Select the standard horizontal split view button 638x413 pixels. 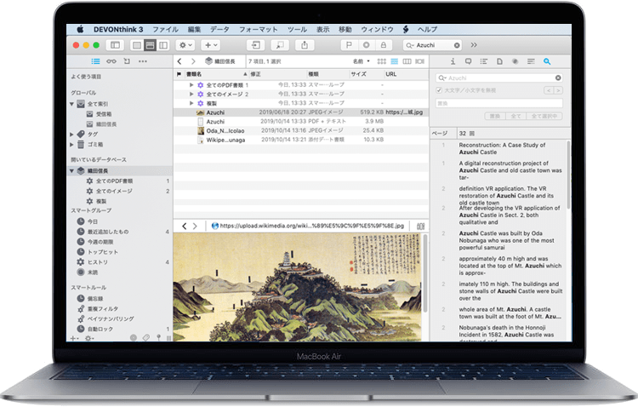[x=150, y=45]
